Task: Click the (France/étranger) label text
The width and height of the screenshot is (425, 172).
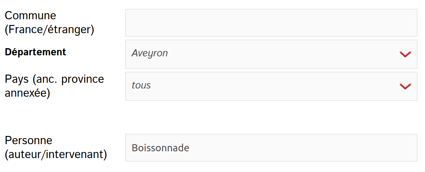Action: click(50, 30)
